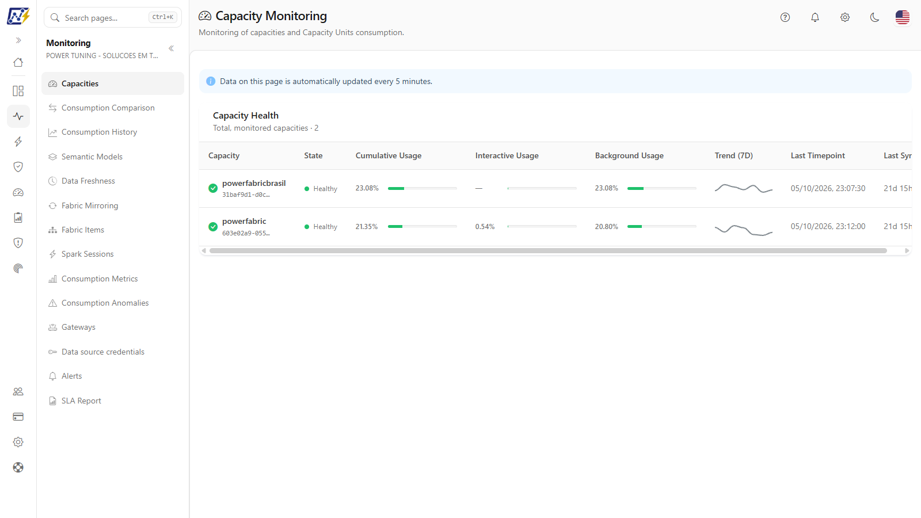Open the billing card icon in left rail

(18, 417)
